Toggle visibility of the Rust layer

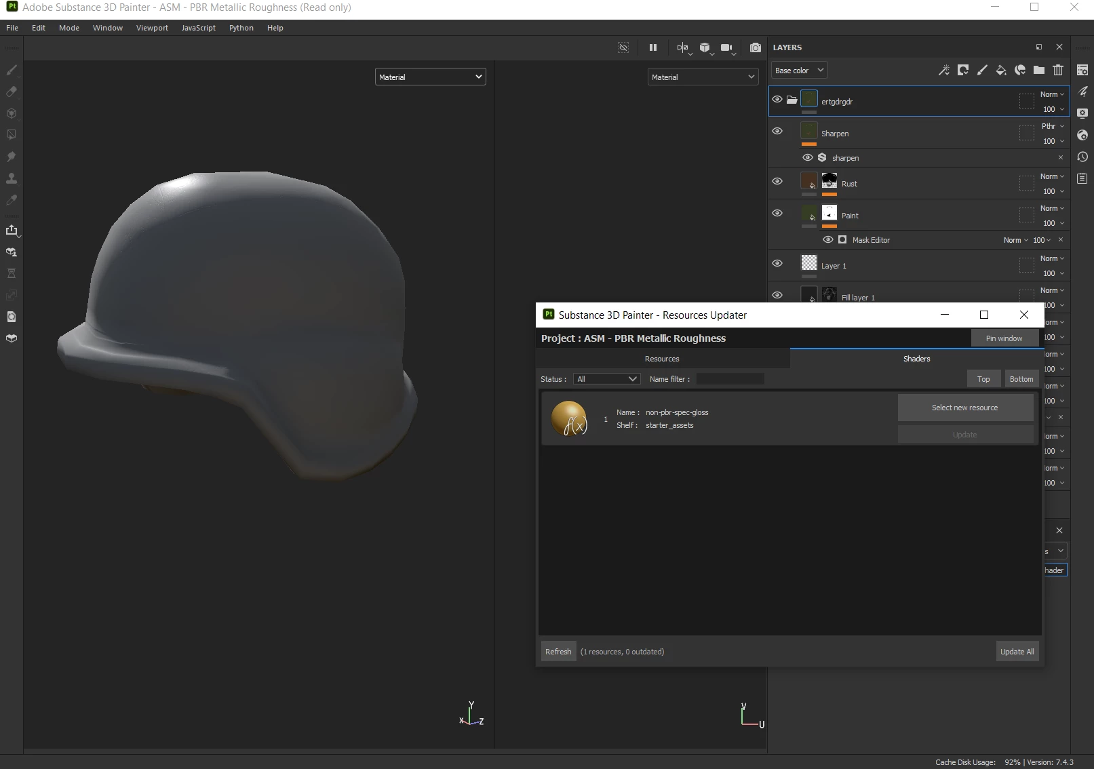(777, 181)
